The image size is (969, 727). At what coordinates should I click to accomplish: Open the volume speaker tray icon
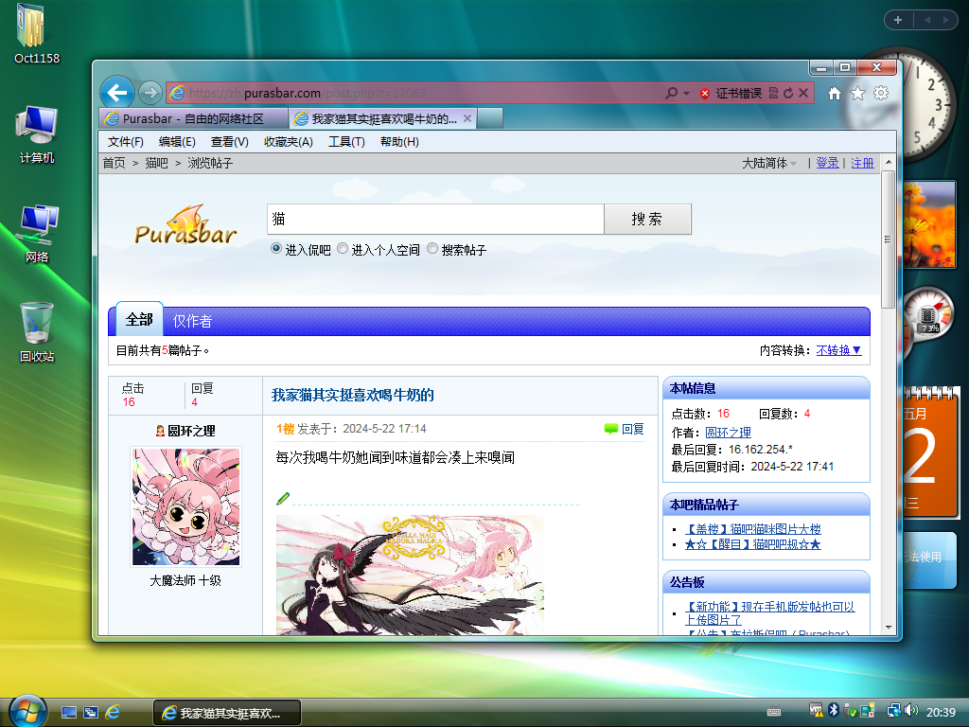pyautogui.click(x=911, y=710)
